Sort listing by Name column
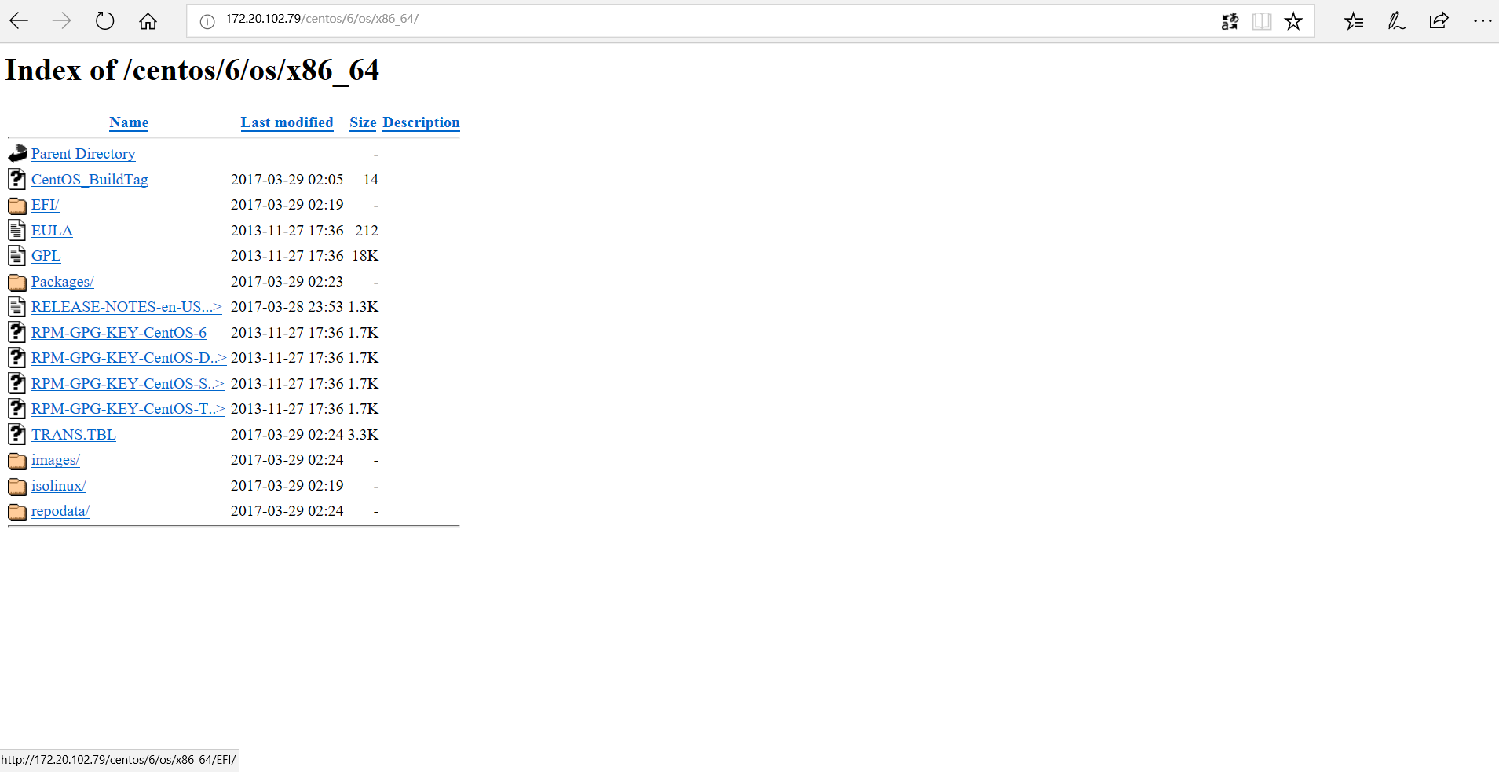The height and width of the screenshot is (774, 1499). click(x=129, y=122)
